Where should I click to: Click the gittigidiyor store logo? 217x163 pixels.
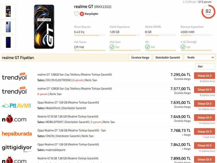click(17, 147)
